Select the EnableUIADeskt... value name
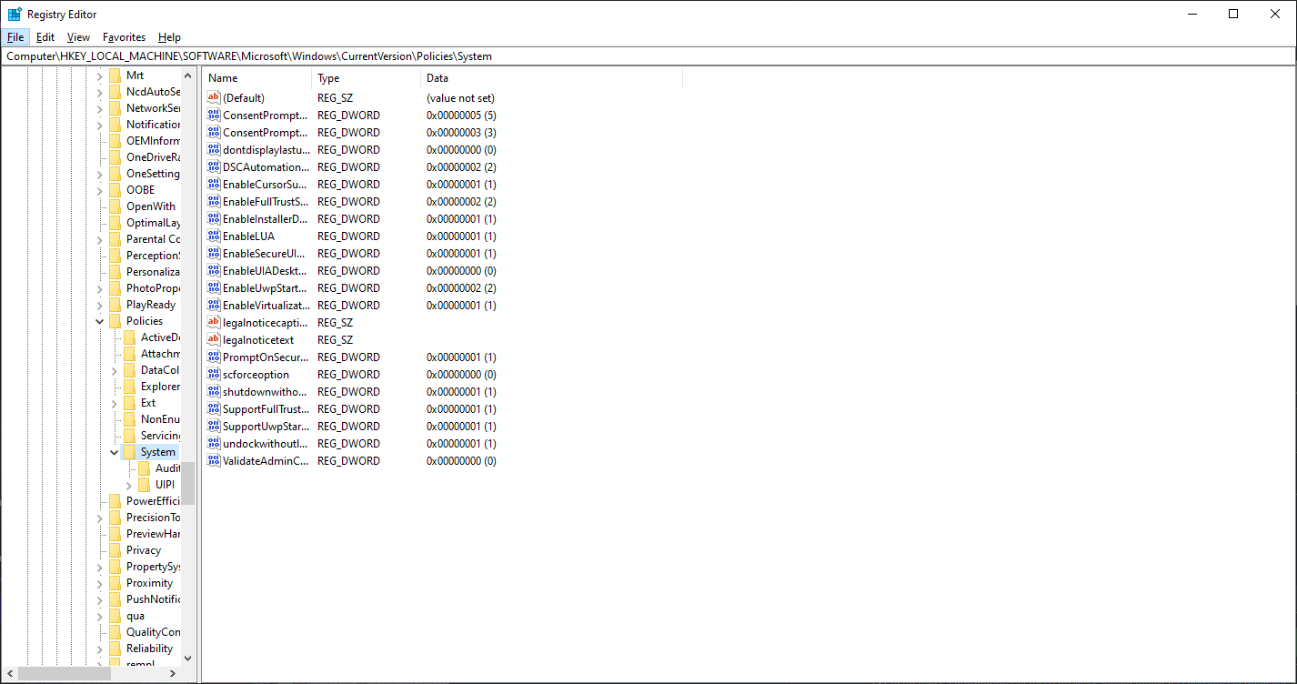 pyautogui.click(x=266, y=271)
